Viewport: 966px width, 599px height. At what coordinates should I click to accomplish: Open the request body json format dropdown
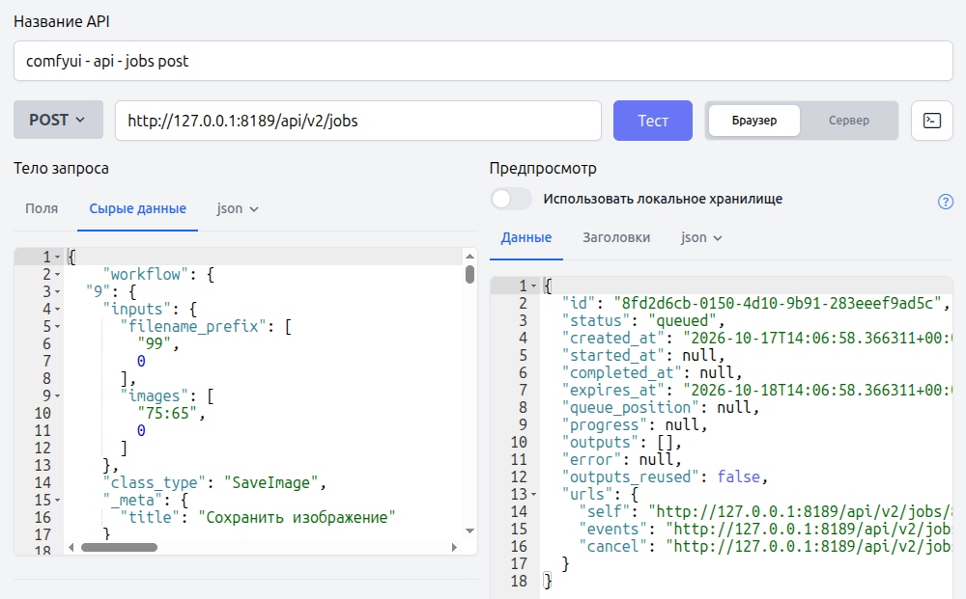[x=238, y=209]
